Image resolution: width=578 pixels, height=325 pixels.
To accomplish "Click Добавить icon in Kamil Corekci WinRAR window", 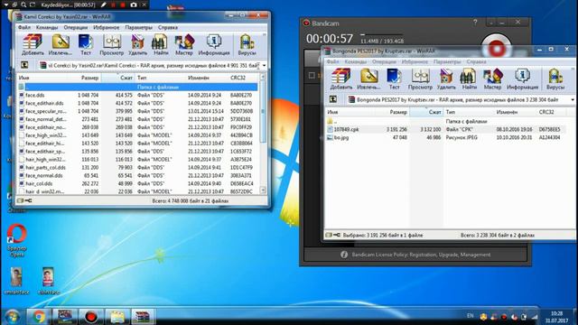I will point(33,44).
